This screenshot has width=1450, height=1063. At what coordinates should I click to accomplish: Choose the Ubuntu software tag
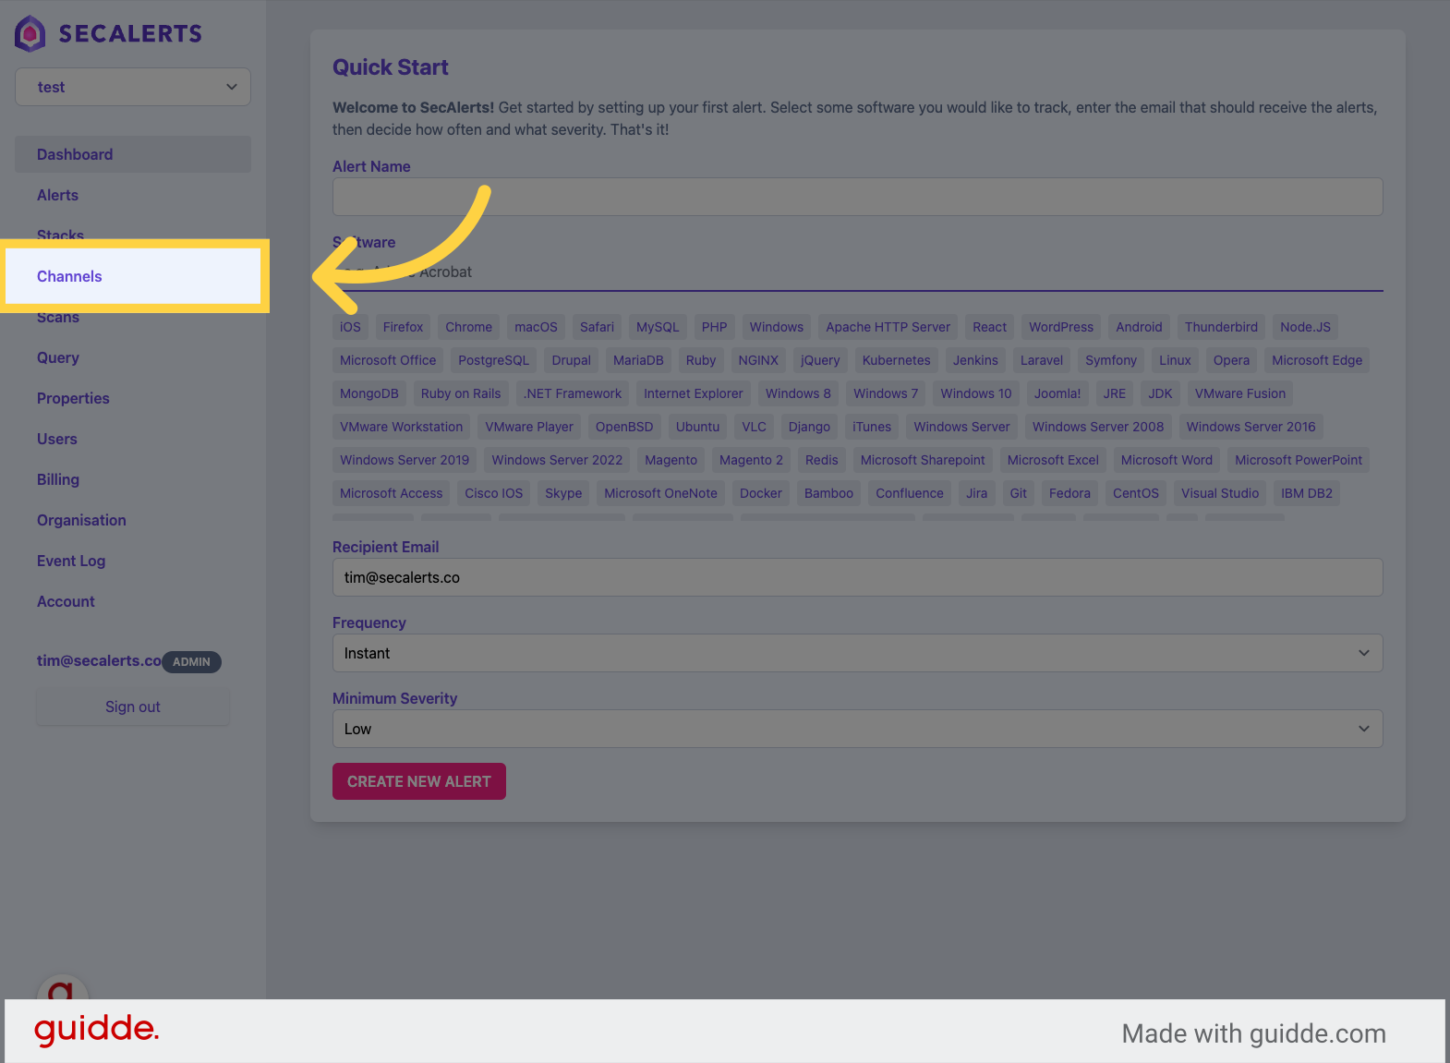tap(697, 427)
